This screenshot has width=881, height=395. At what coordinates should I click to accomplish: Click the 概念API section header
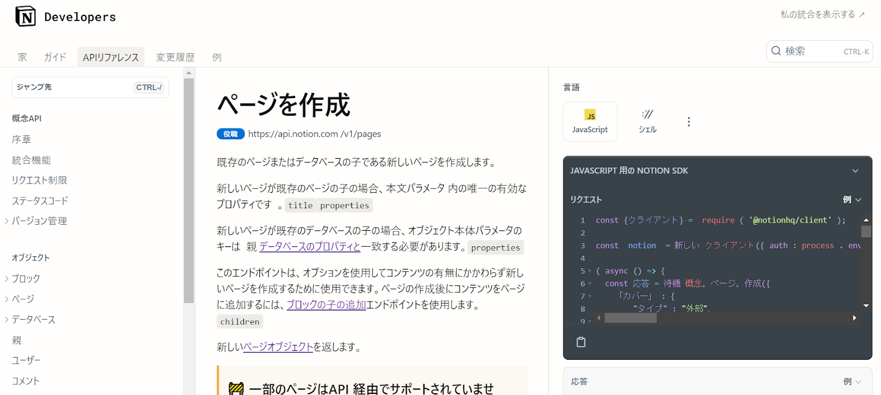[26, 118]
